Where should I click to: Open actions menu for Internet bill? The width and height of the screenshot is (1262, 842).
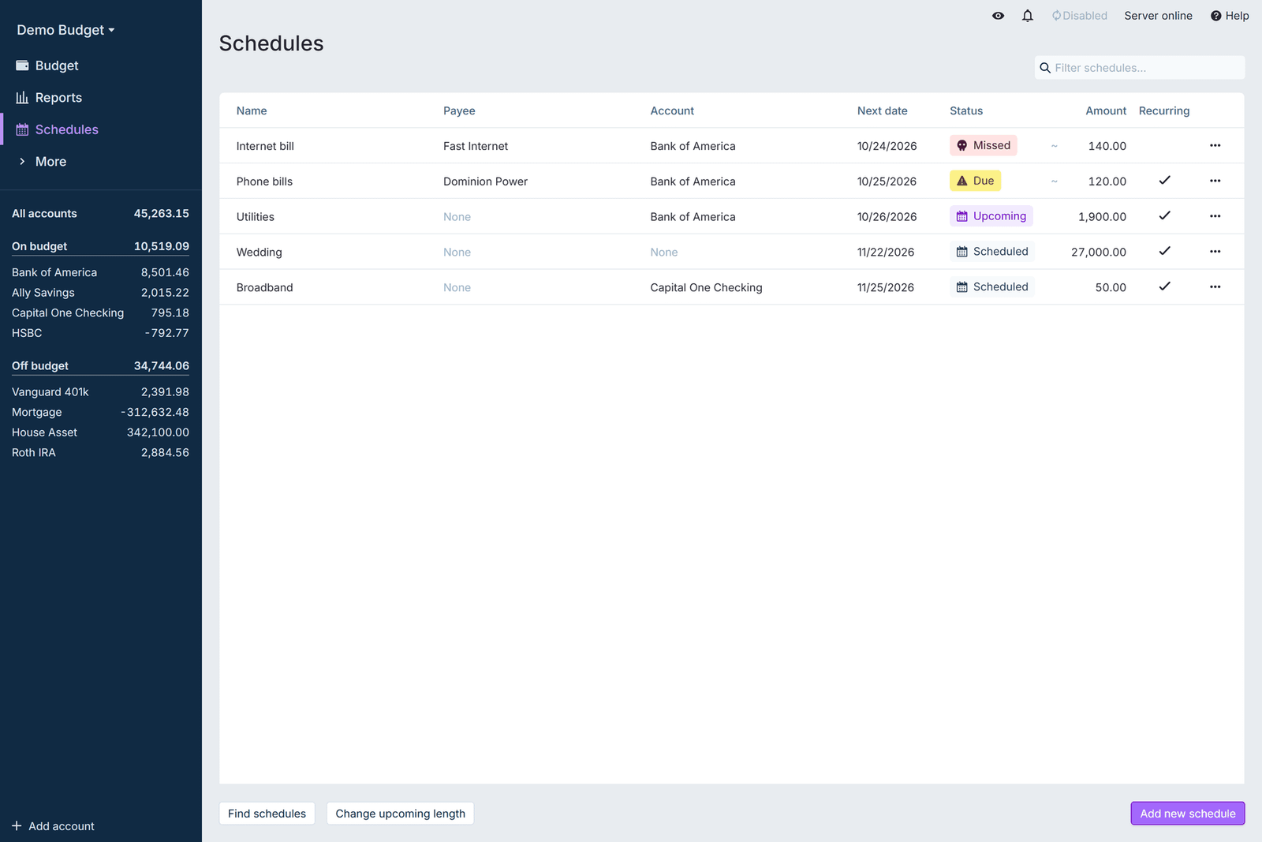(1215, 146)
